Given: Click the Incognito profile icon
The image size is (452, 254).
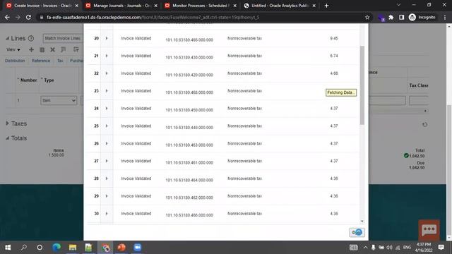Looking at the screenshot, I should coord(422,17).
